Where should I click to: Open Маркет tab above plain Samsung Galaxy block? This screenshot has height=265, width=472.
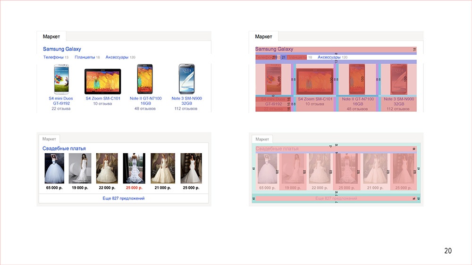pos(51,36)
